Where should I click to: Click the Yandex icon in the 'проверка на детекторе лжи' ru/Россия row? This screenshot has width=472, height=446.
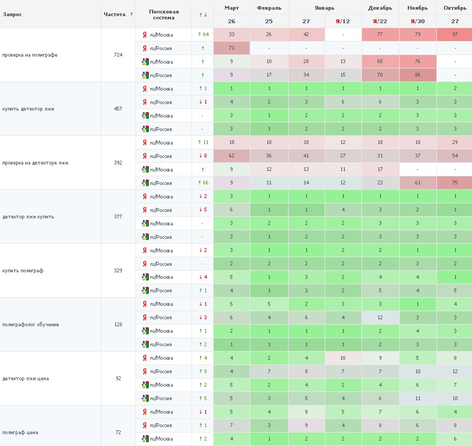tap(144, 156)
